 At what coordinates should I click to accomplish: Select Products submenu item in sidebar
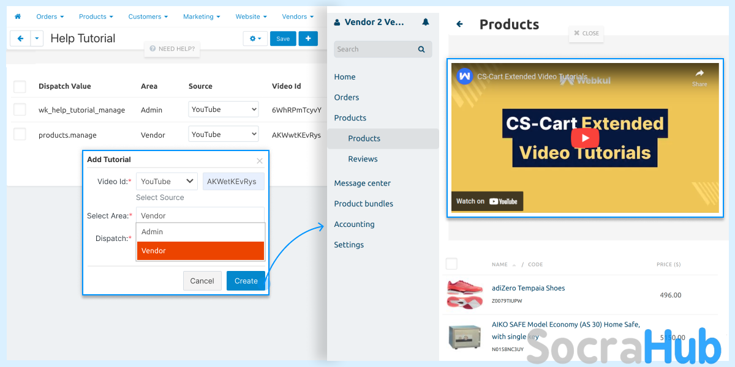click(364, 138)
